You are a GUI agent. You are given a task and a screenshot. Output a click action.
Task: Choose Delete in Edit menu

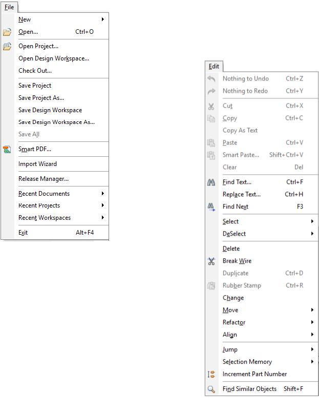(x=231, y=248)
